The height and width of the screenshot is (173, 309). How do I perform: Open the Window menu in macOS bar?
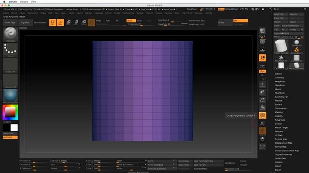(24, 1)
